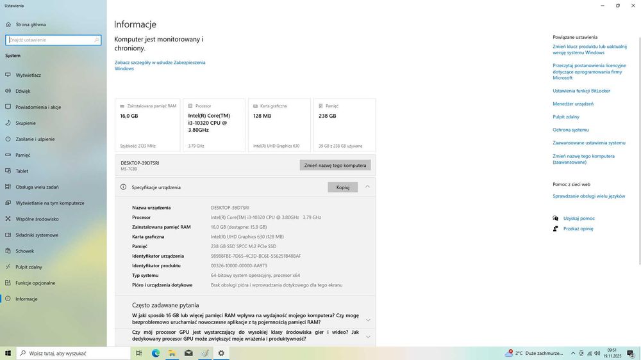Click the 238 GB SSD SPCC M.2 text

point(243,246)
